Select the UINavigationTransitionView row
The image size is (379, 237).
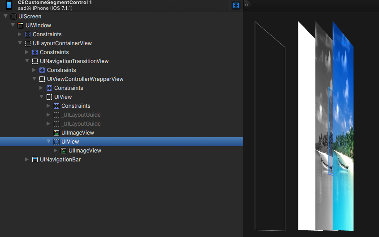pyautogui.click(x=74, y=61)
